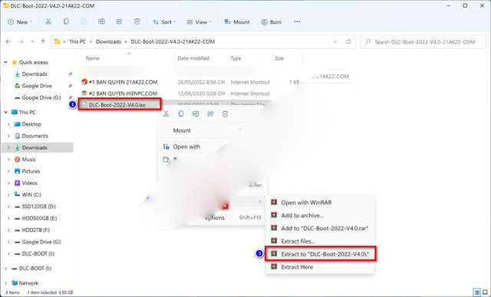
Task: Go forward with the forward arrow
Action: point(21,41)
